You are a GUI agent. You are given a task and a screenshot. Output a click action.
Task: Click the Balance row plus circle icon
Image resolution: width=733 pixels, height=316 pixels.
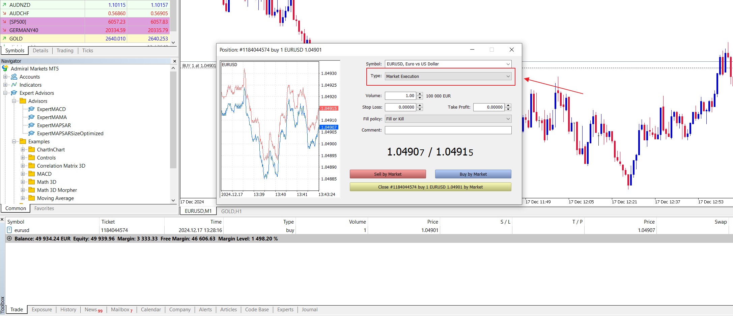pyautogui.click(x=9, y=238)
